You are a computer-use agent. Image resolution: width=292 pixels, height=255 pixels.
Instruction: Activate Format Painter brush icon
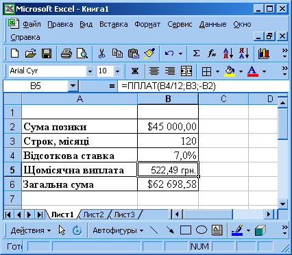(x=149, y=53)
